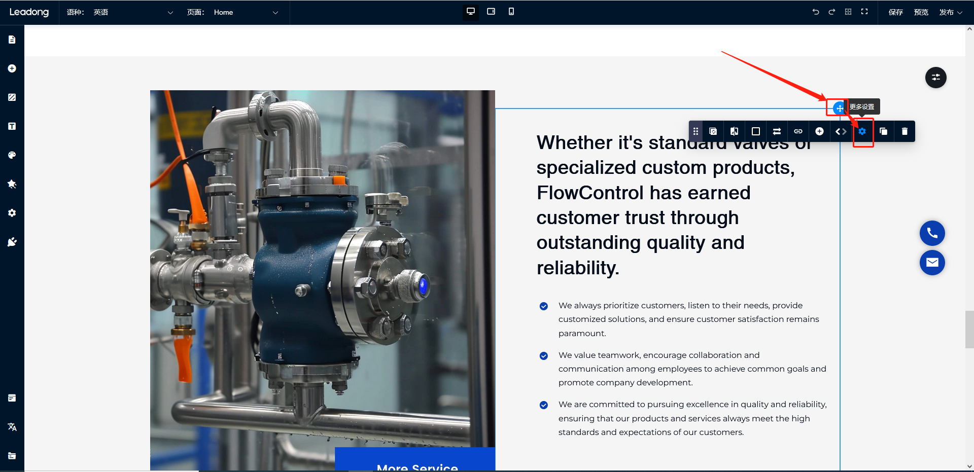Switch to tablet preview mode

(x=491, y=12)
